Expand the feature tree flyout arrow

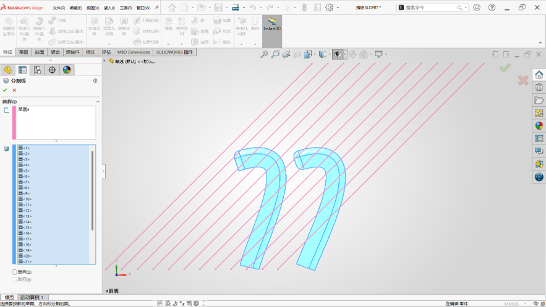pyautogui.click(x=104, y=61)
